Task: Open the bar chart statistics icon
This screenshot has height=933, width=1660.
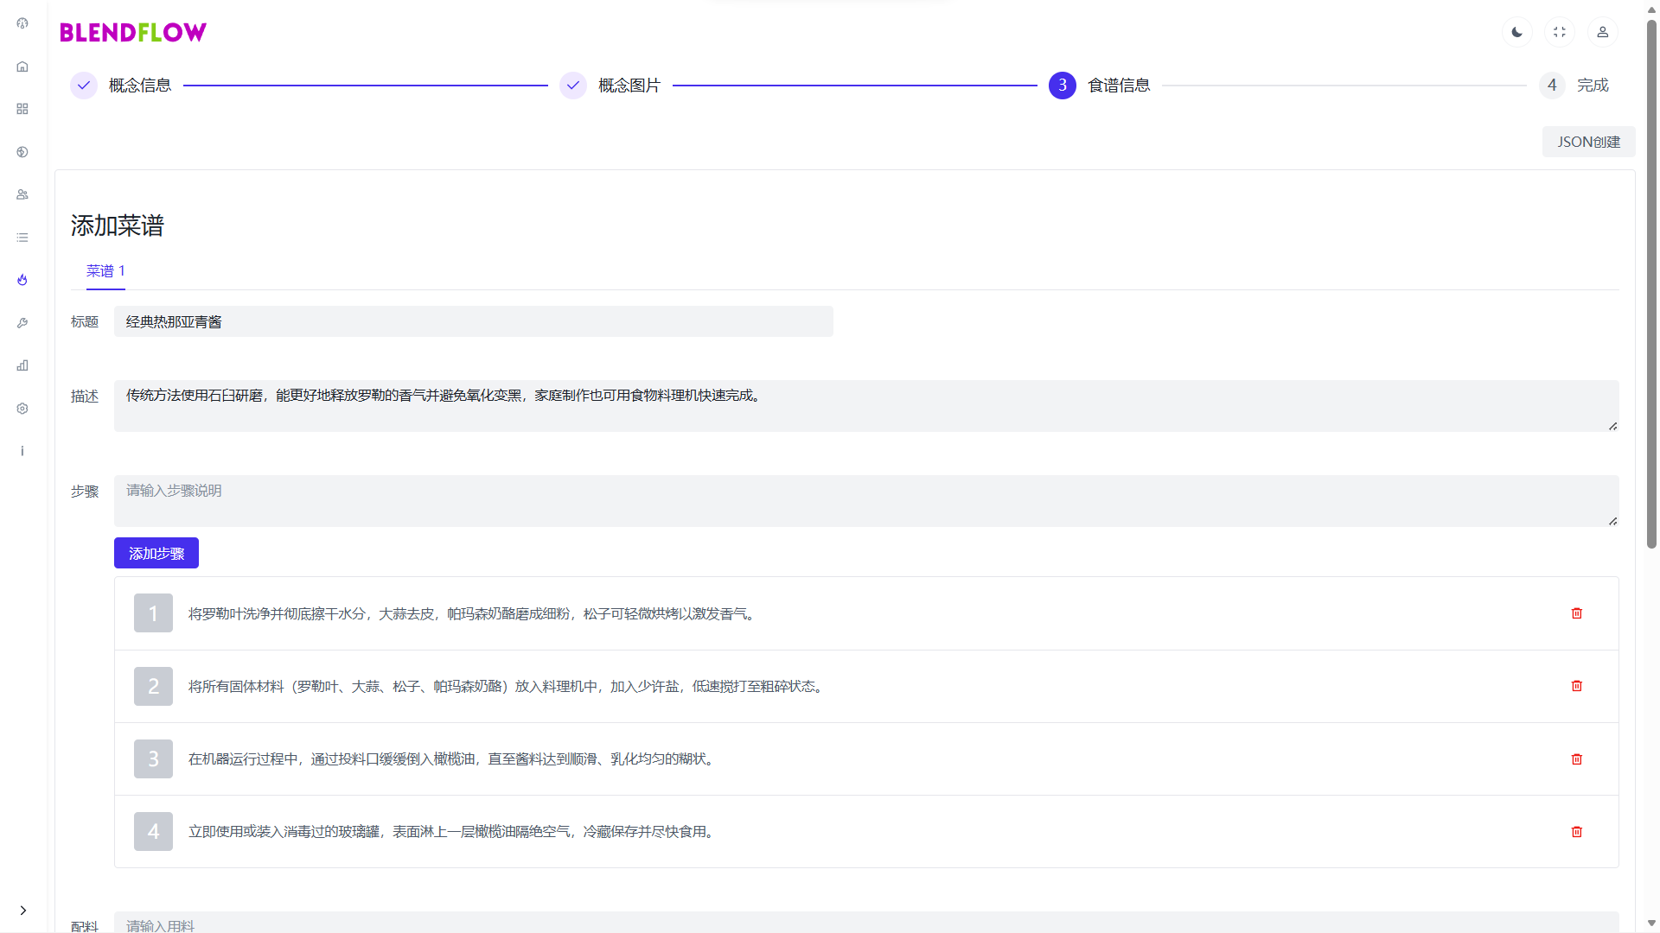Action: (x=22, y=365)
